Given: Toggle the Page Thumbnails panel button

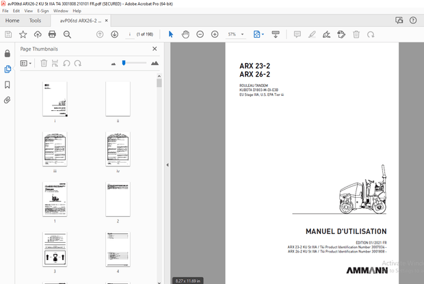Looking at the screenshot, I should (x=8, y=69).
